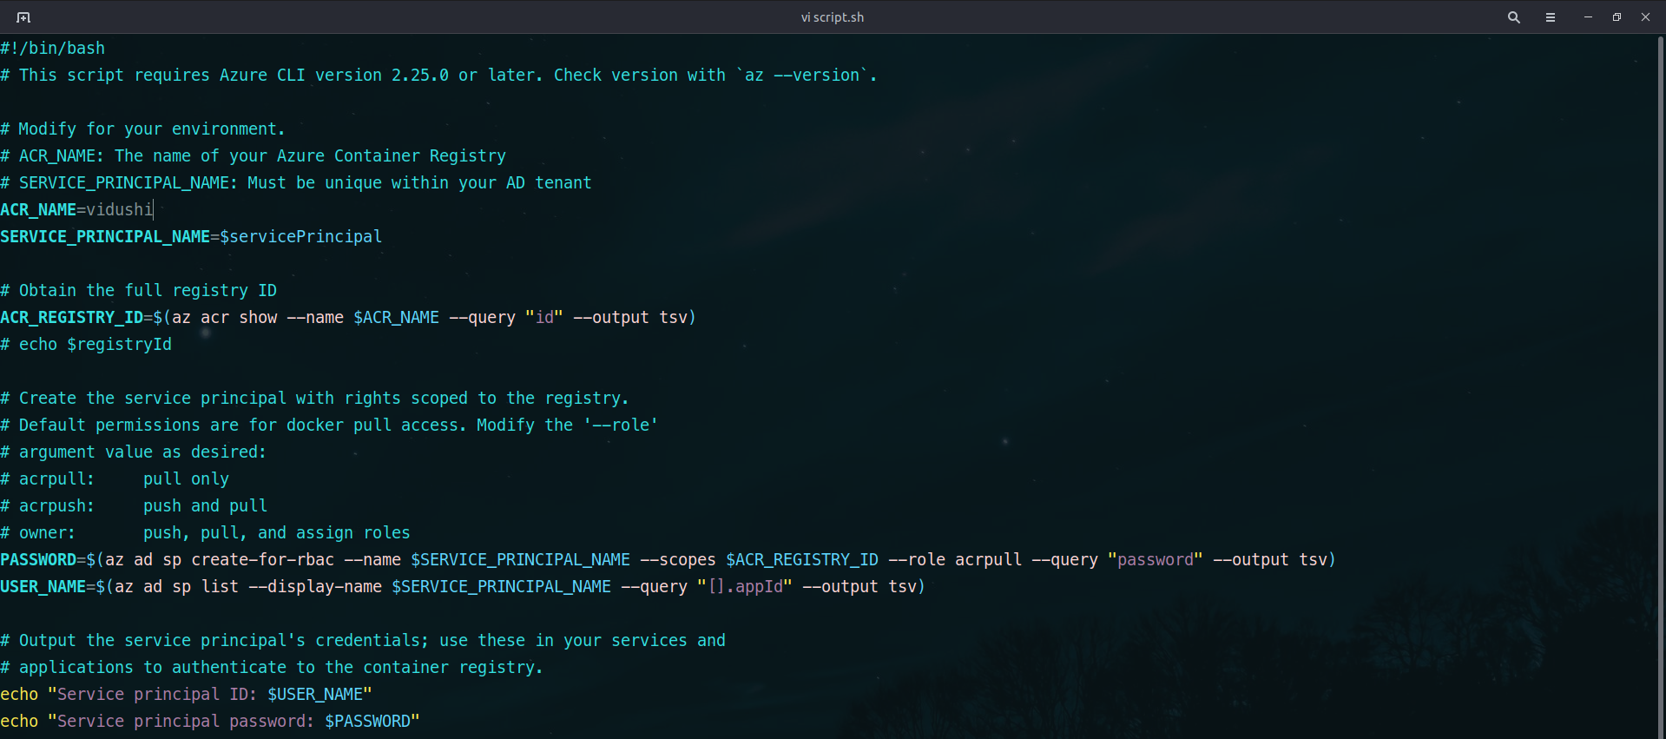This screenshot has height=739, width=1666.
Task: Click the USER_NAME variable assignment at line start
Action: pos(43,587)
